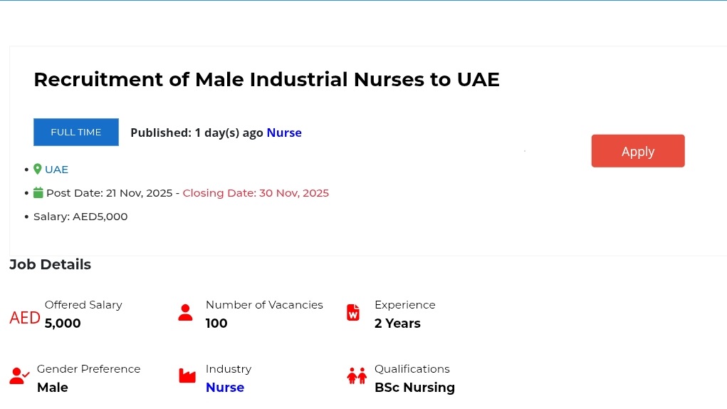This screenshot has width=727, height=409.
Task: Click the Number of Vacancies person icon
Action: [x=186, y=313]
